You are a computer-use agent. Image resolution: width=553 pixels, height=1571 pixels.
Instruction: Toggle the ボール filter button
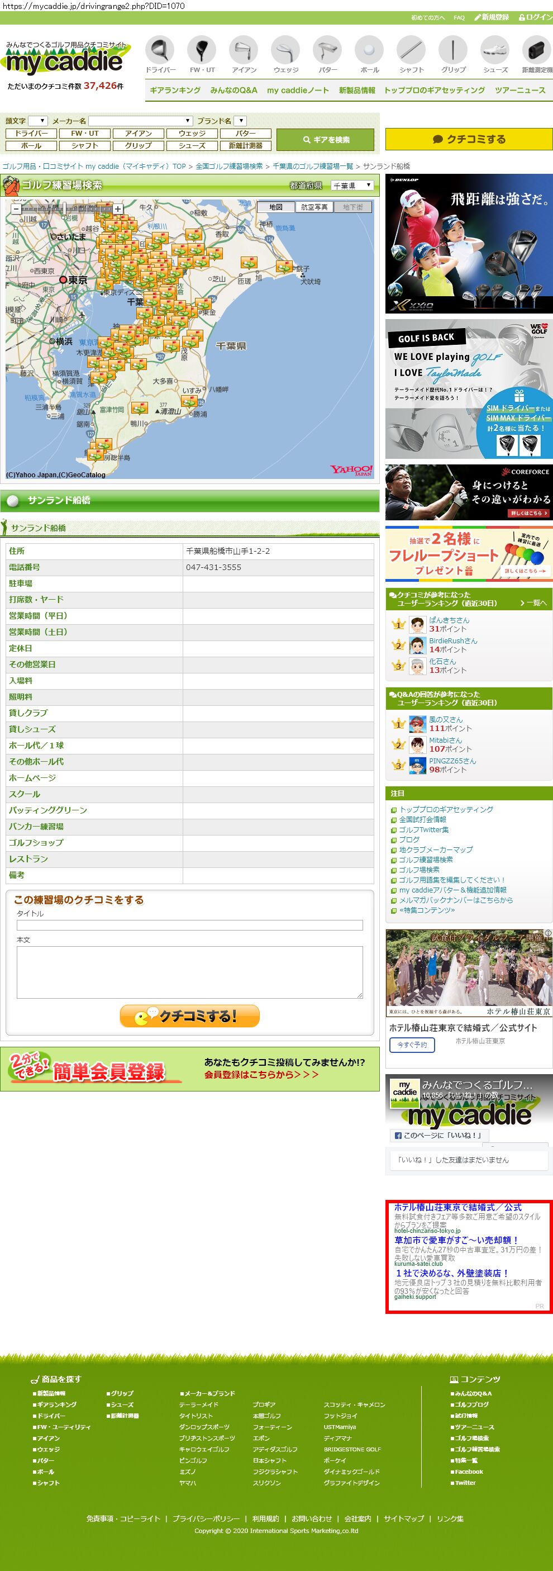(31, 146)
